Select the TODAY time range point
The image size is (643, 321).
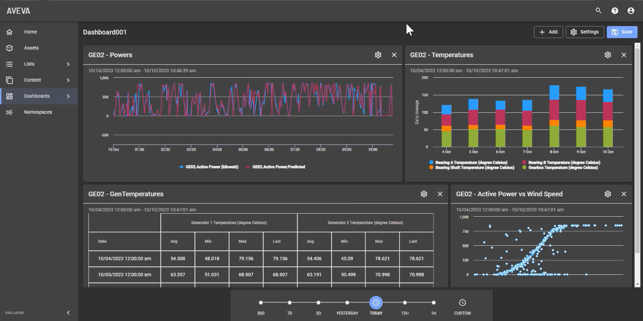(x=376, y=302)
